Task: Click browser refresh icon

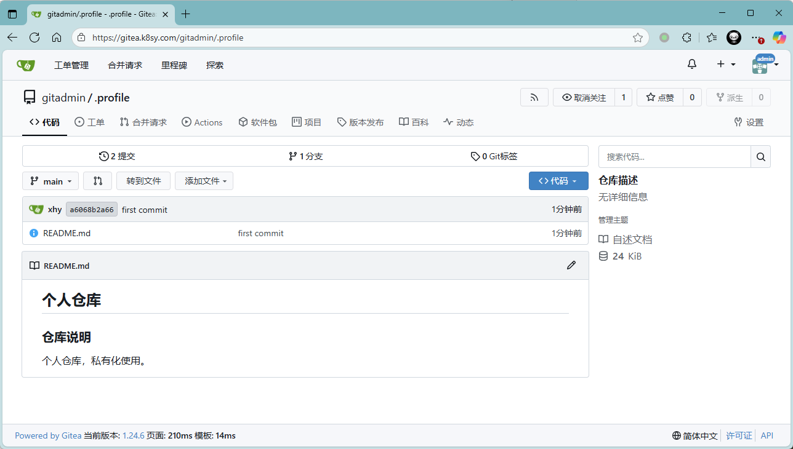Action: (x=34, y=38)
